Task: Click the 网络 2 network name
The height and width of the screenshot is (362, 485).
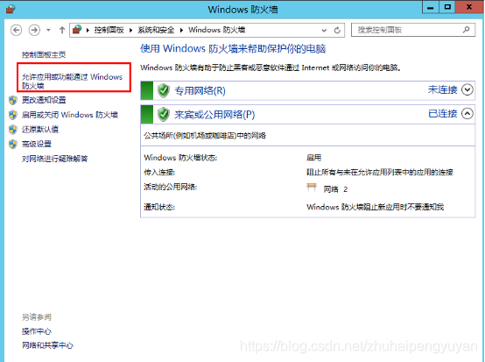Action: click(x=335, y=189)
